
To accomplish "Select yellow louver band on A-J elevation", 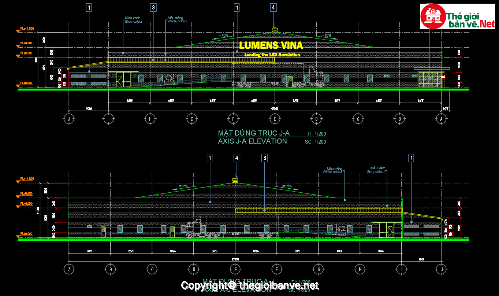I will coord(319,210).
